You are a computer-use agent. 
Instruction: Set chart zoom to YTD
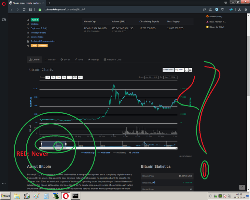click(x=75, y=77)
